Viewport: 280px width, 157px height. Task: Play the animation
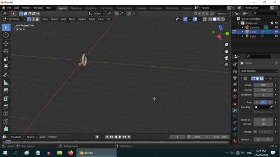coord(120,137)
